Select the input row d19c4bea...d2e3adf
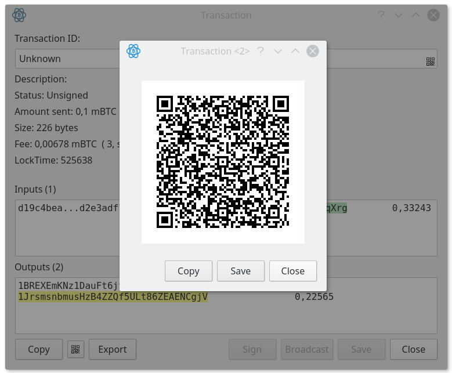The image size is (452, 373). [x=68, y=208]
